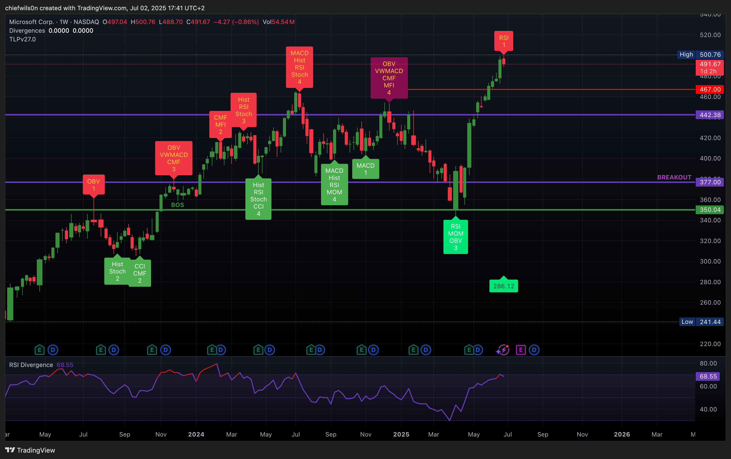
Task: Click the earnings E marker near May 2023
Action: (x=39, y=350)
